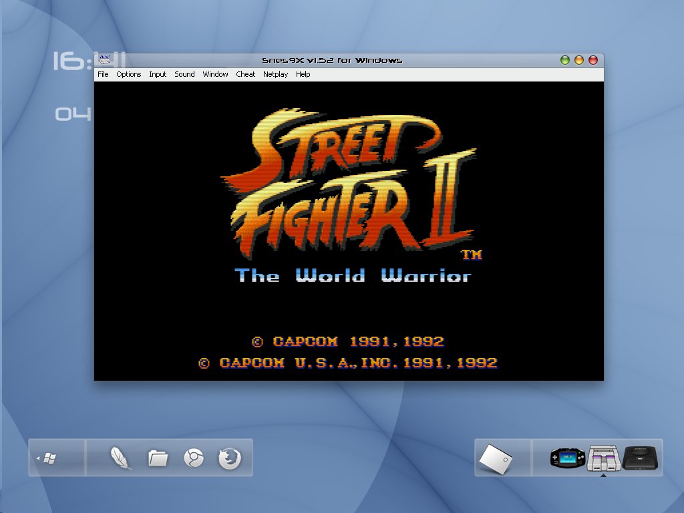This screenshot has height=513, width=684.
Task: Click the '© CAPCOM 1991, 1992' line
Action: click(x=348, y=341)
